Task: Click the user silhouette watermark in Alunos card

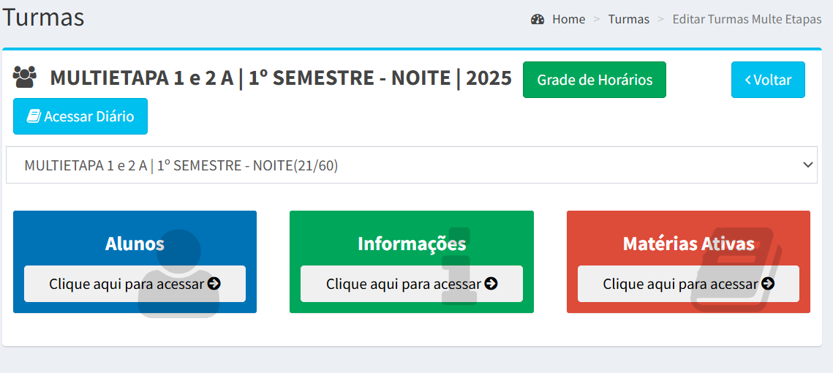Action: pyautogui.click(x=179, y=274)
